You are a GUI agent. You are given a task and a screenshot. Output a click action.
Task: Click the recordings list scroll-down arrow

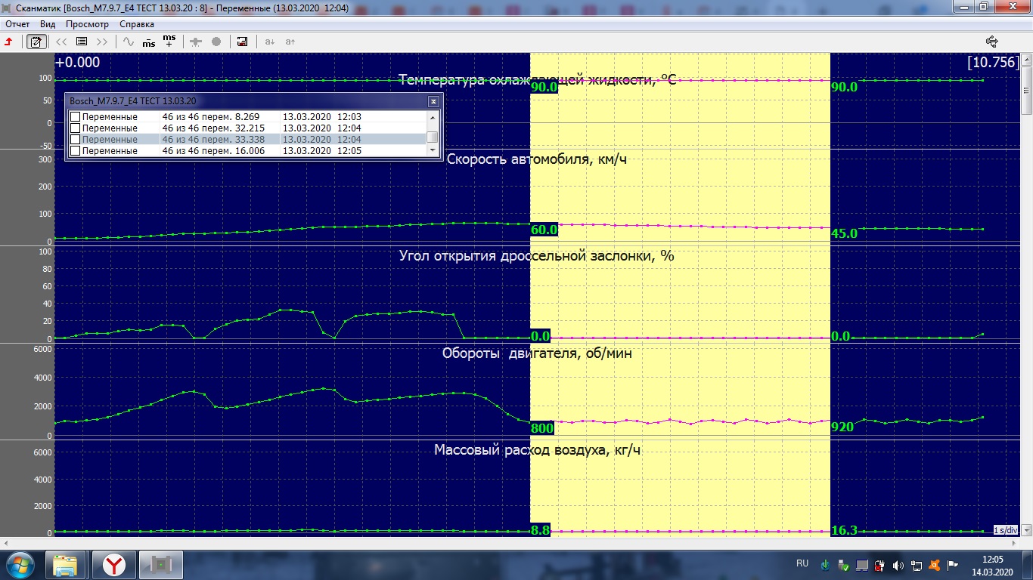click(x=433, y=150)
